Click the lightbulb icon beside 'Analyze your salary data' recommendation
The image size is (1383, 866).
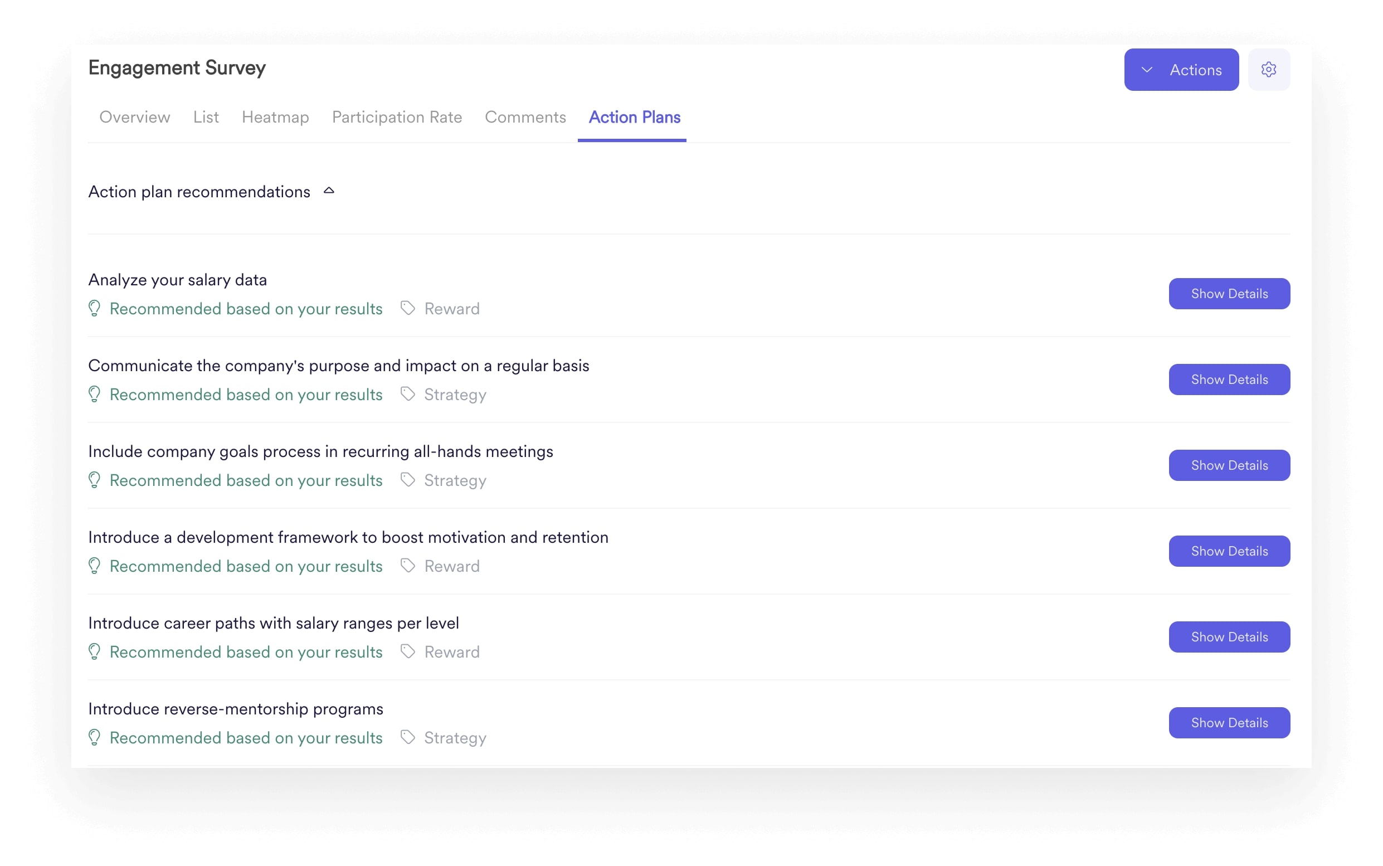95,309
